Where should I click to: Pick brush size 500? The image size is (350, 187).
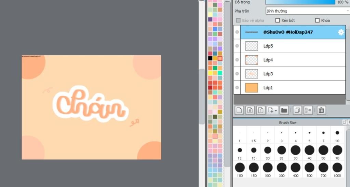tap(309, 170)
